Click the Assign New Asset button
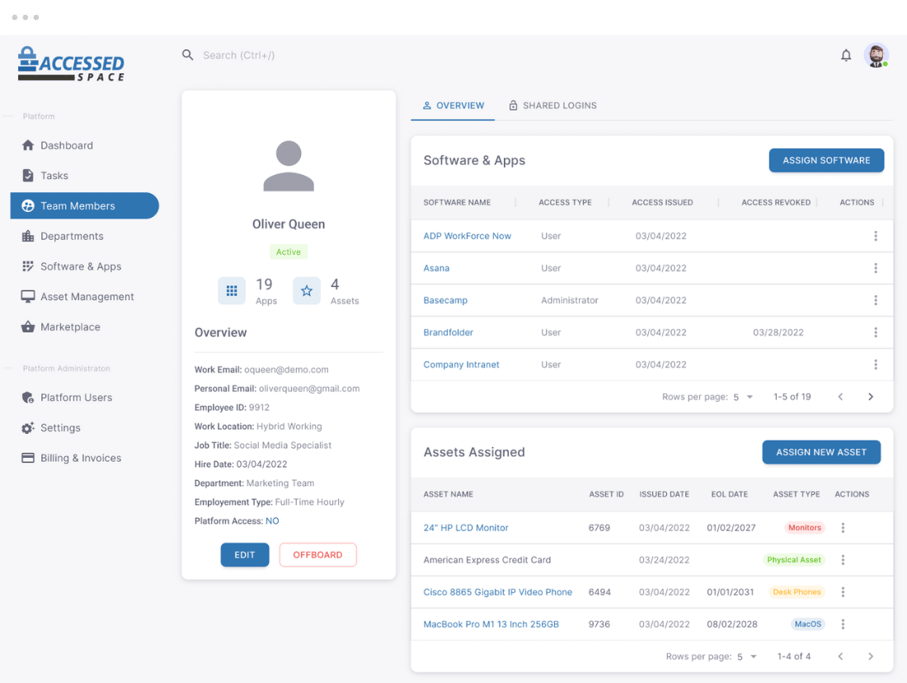 point(820,452)
